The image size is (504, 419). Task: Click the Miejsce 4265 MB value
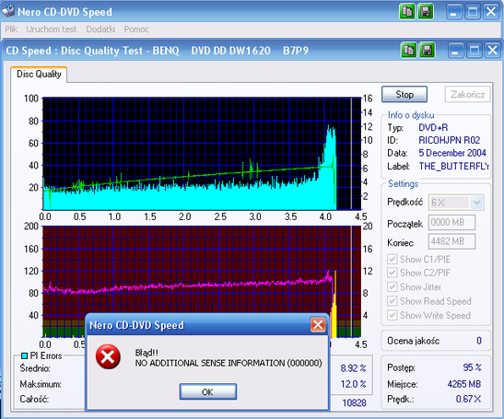[464, 384]
